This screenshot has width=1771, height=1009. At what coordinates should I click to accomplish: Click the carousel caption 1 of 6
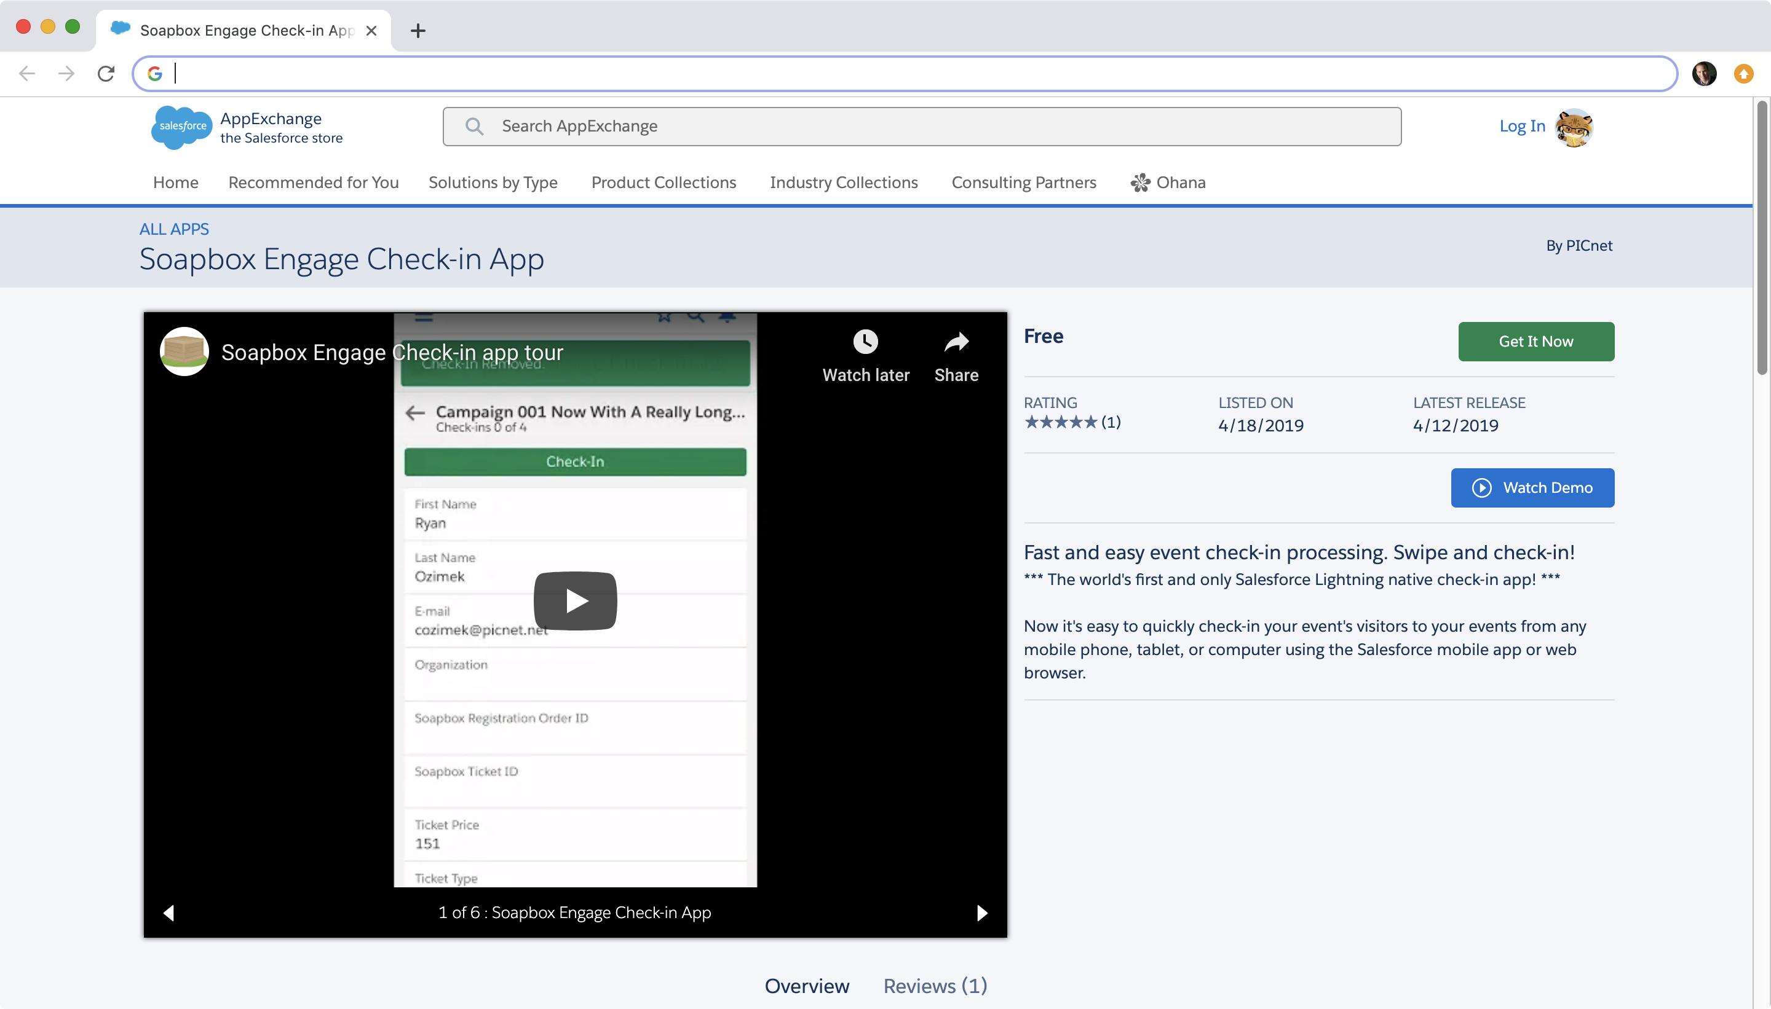[575, 913]
